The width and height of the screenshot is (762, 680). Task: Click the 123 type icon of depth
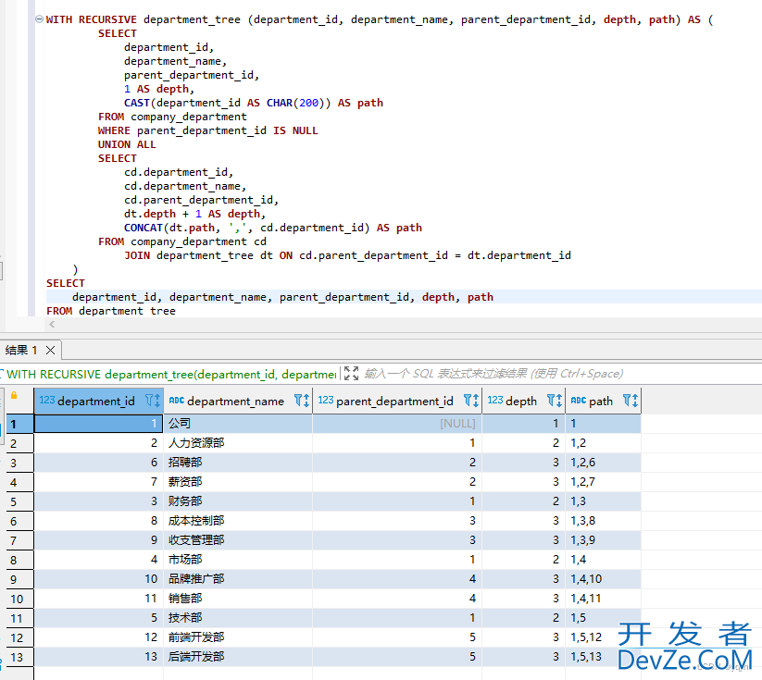[x=495, y=400]
